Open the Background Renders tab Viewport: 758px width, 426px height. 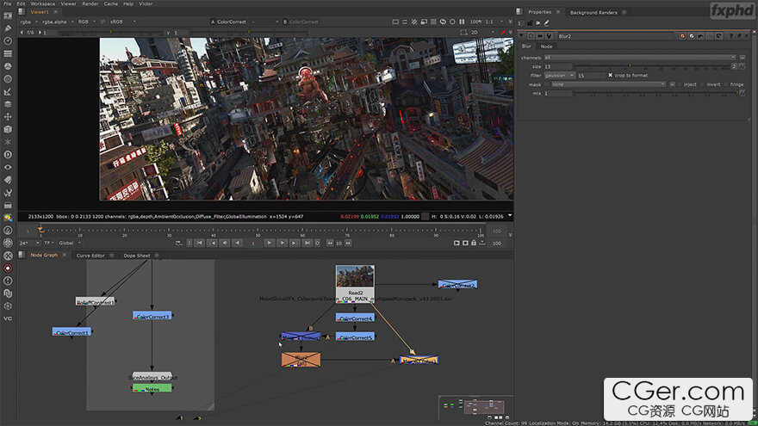593,13
